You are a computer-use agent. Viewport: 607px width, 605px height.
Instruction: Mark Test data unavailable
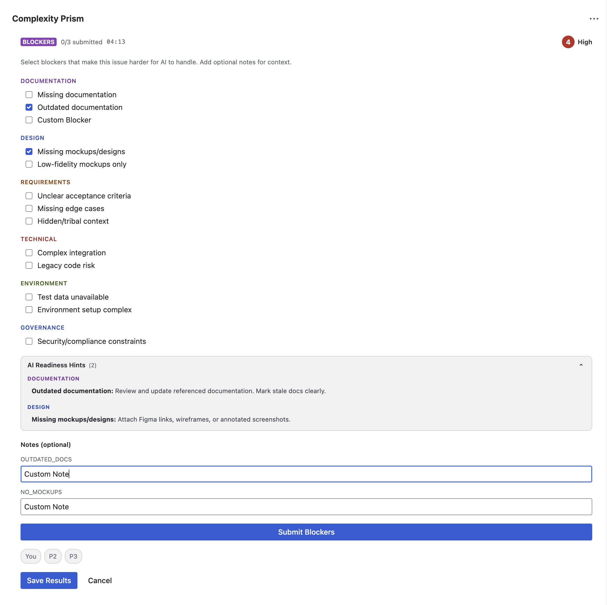click(x=29, y=297)
